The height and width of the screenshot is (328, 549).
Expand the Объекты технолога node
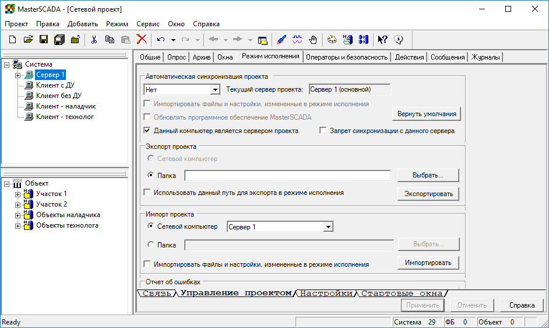17,226
